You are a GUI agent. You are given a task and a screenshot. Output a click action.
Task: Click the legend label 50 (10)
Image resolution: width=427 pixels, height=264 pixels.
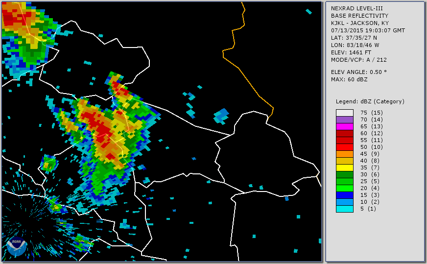tap(372, 147)
